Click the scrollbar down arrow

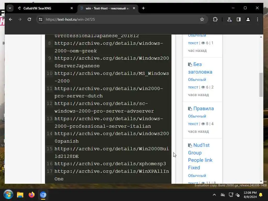[x=261, y=181]
